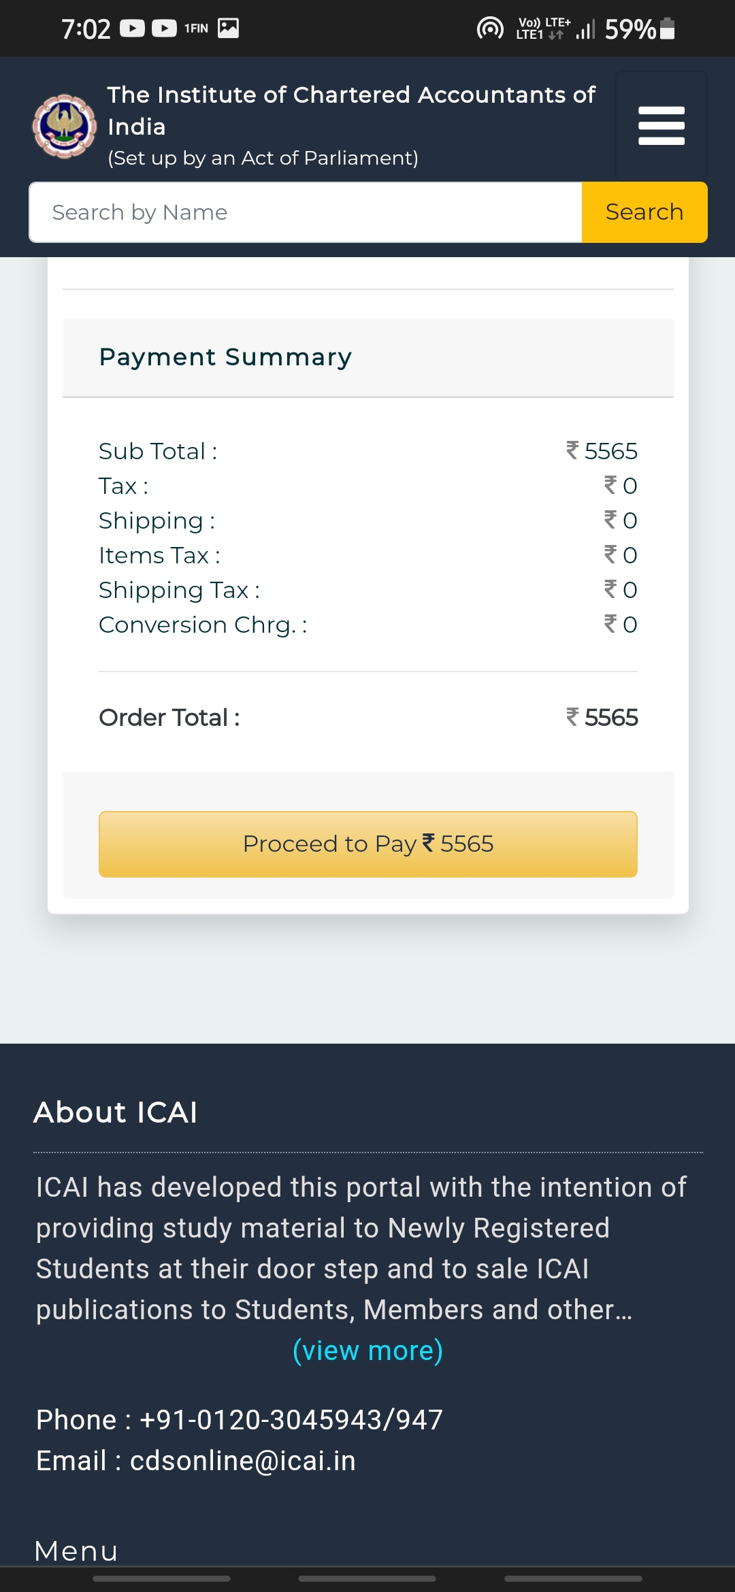Image resolution: width=735 pixels, height=1592 pixels.
Task: Tap the About ICAI footer heading
Action: pyautogui.click(x=116, y=1112)
